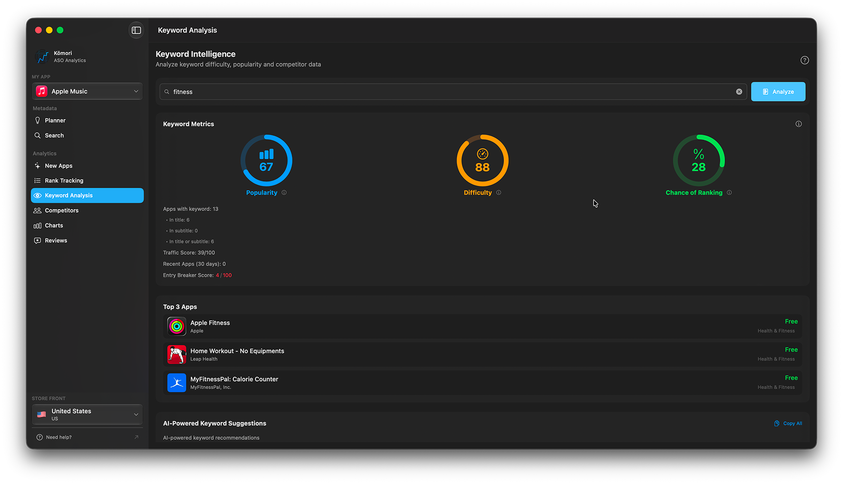Click the Apple Music app icon
843x484 pixels.
[x=42, y=91]
